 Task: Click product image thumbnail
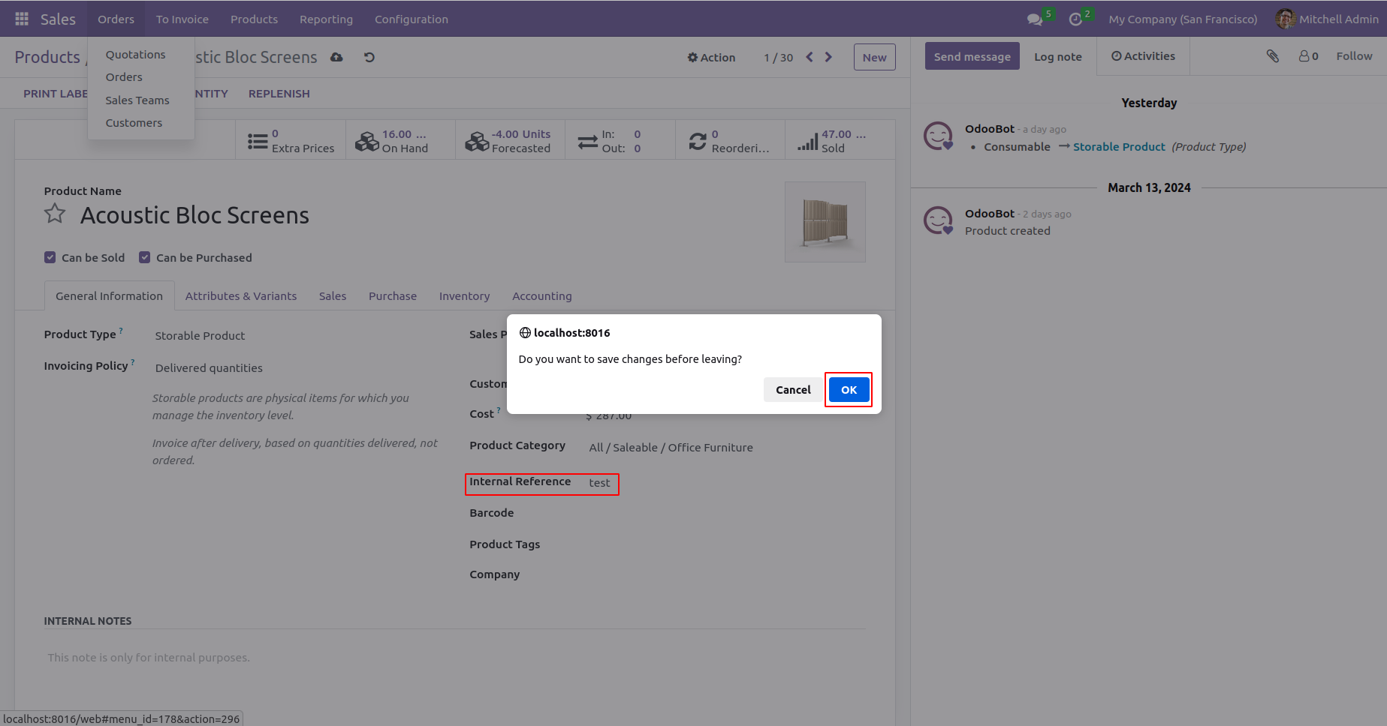pos(825,222)
